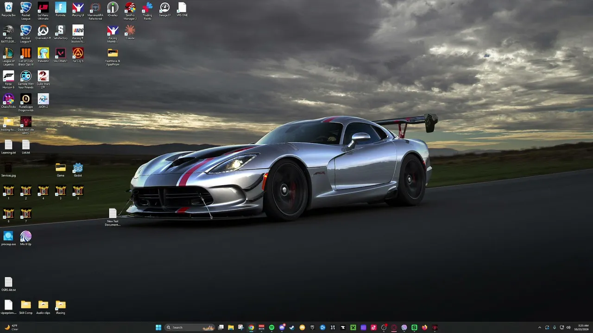This screenshot has height=333, width=593.
Task: Click the taskbar Search box
Action: tap(190, 327)
